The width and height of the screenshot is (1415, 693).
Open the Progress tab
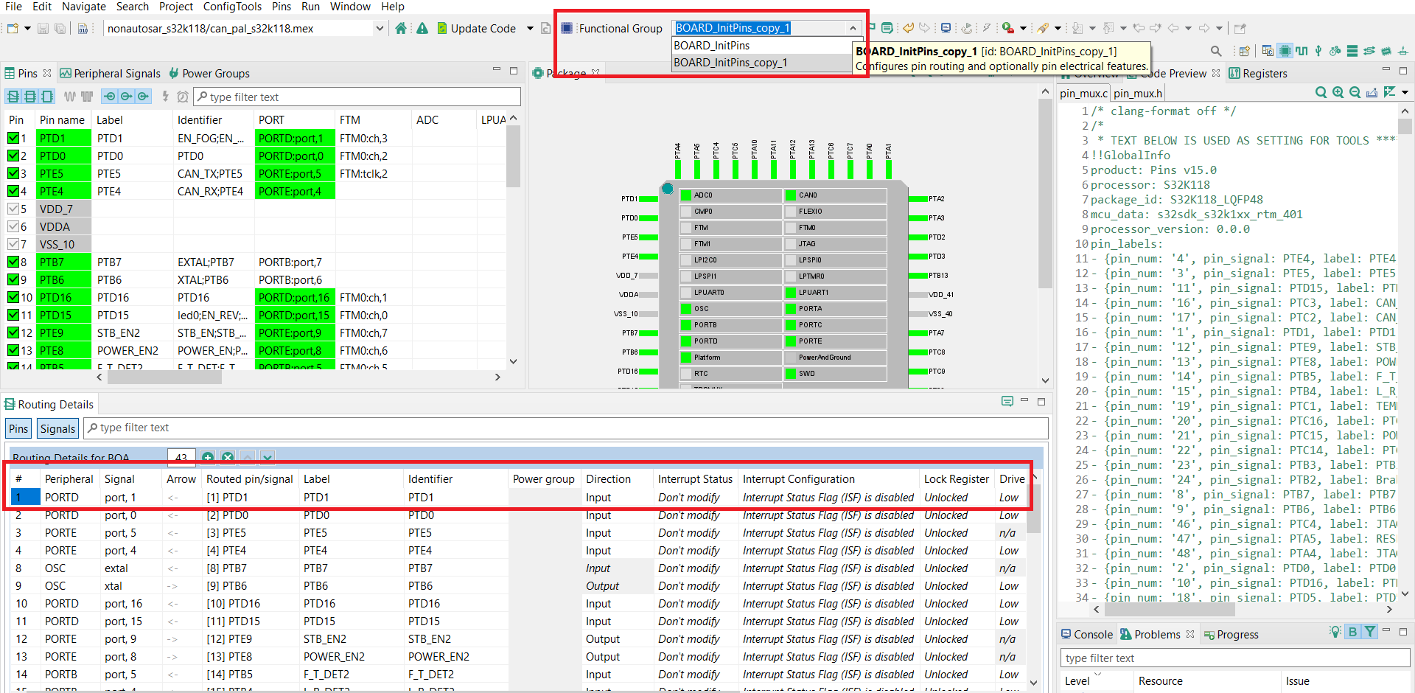1231,635
